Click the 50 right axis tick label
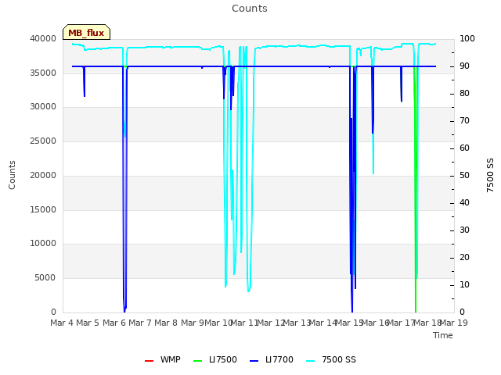Screen dimensions: 501x375 pos(464,175)
